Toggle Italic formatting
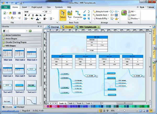Screen dimensions: 157x114 point(29,15)
